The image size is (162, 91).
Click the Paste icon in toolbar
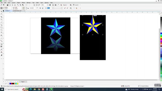click(x=23, y=5)
